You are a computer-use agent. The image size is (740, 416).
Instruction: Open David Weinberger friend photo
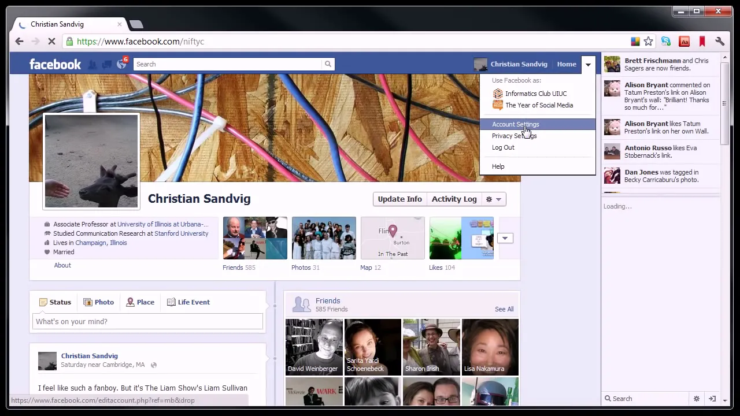[314, 347]
